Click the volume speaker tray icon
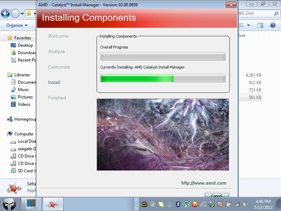The image size is (281, 211). coord(245,204)
